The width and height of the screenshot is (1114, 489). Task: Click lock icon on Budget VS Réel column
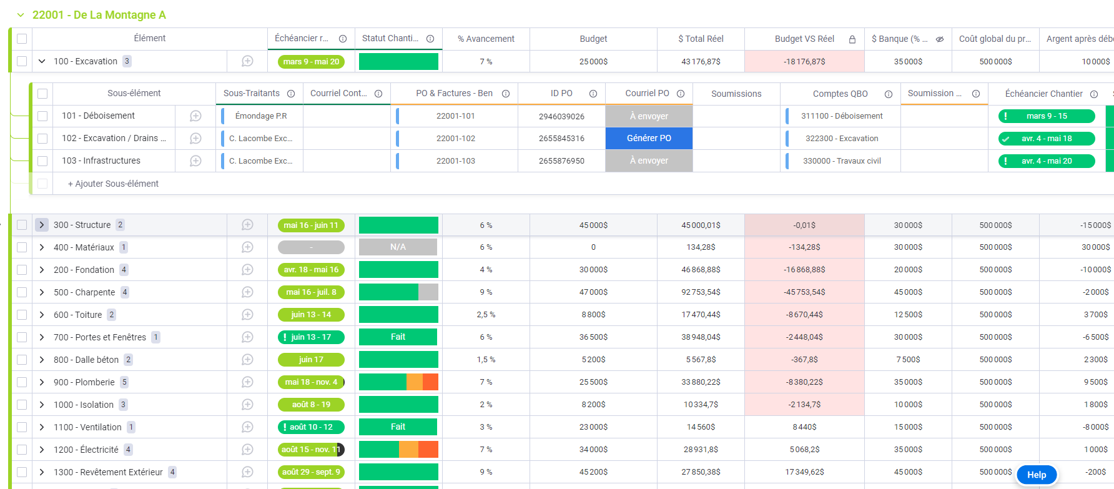pos(852,39)
